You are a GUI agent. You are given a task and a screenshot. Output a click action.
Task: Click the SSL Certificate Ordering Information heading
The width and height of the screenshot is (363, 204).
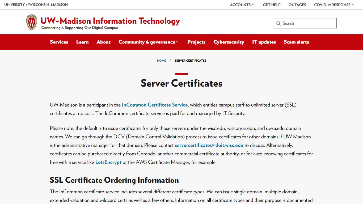click(x=114, y=180)
